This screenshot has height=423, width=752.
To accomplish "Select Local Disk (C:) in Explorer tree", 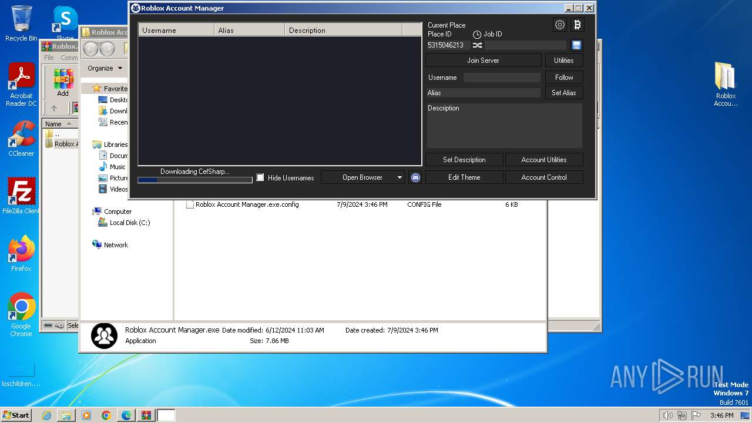I will click(x=130, y=223).
